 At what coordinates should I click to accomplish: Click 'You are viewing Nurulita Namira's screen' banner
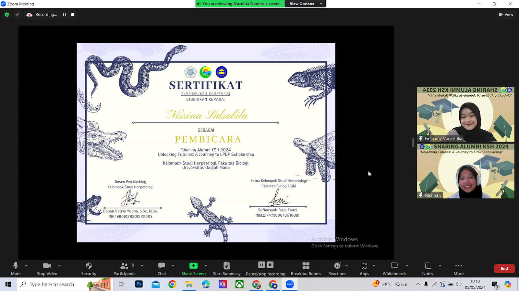[240, 4]
